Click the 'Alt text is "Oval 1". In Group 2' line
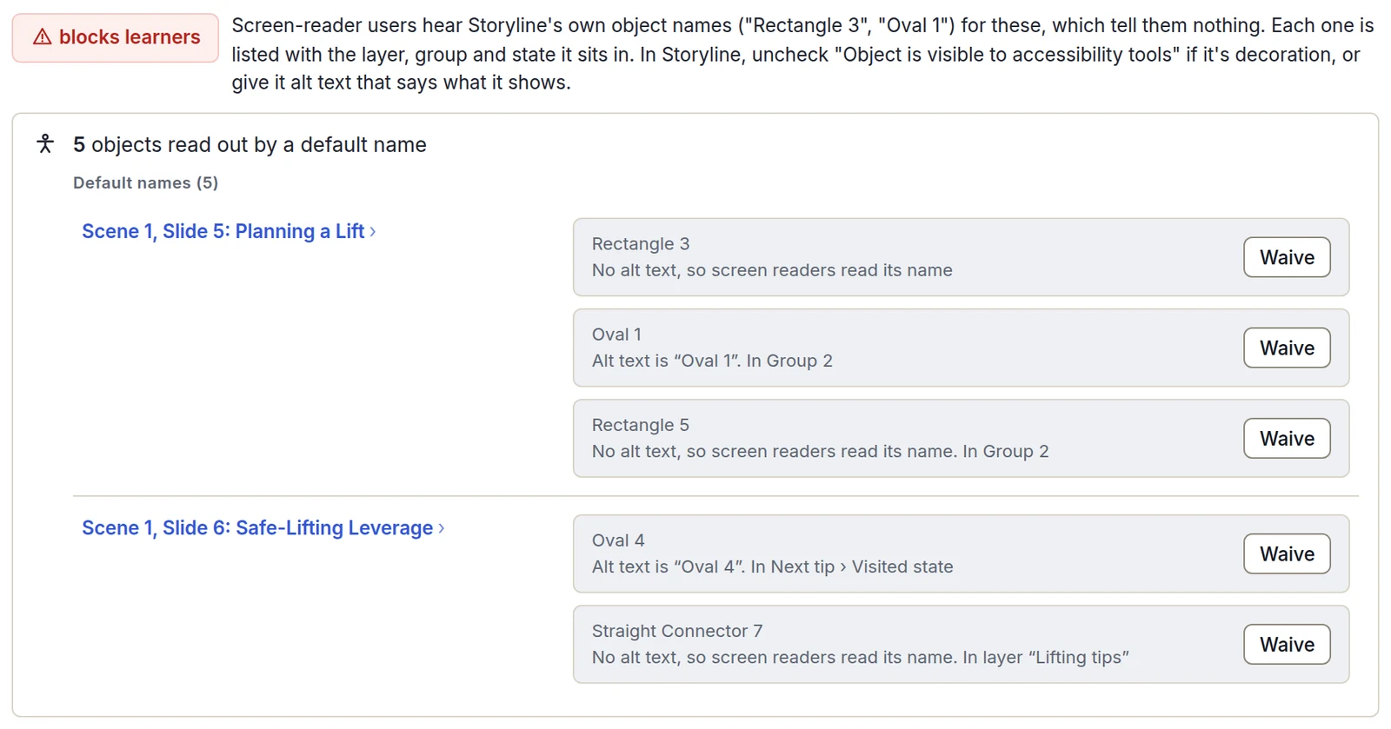The height and width of the screenshot is (729, 1391). [x=712, y=361]
